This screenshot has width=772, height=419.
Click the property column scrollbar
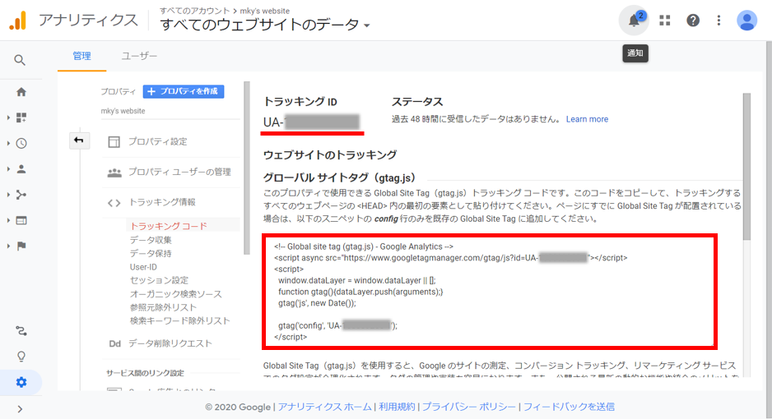pos(247,168)
